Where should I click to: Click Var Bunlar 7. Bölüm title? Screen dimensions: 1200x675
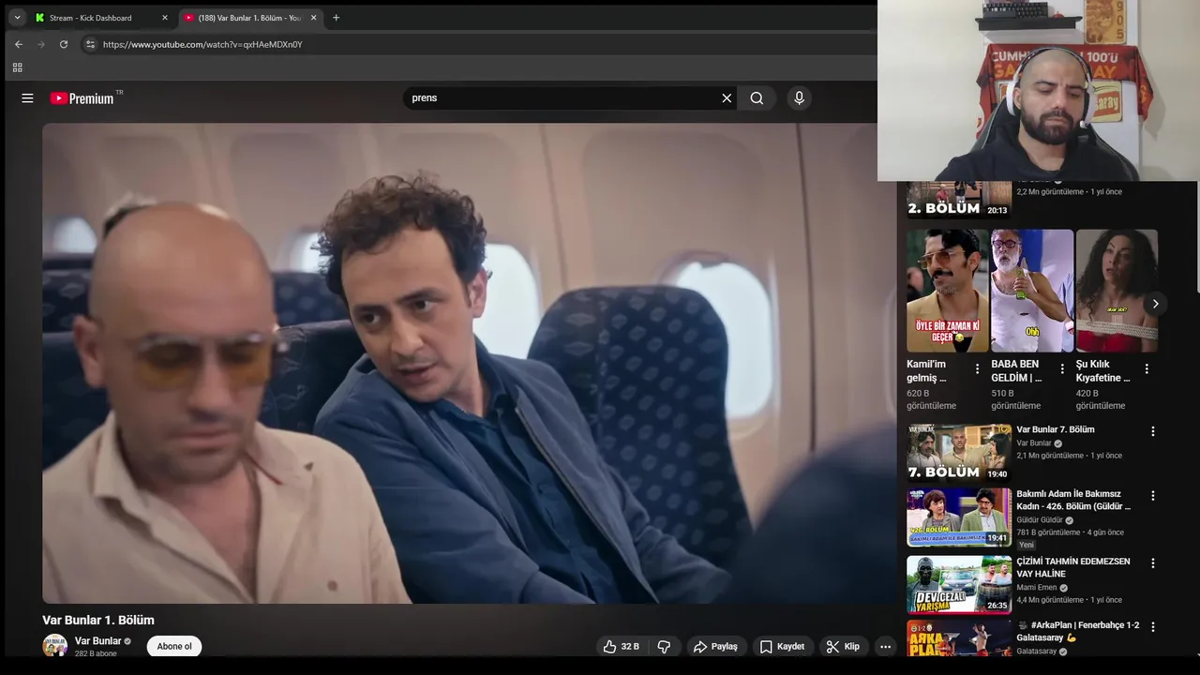point(1056,429)
